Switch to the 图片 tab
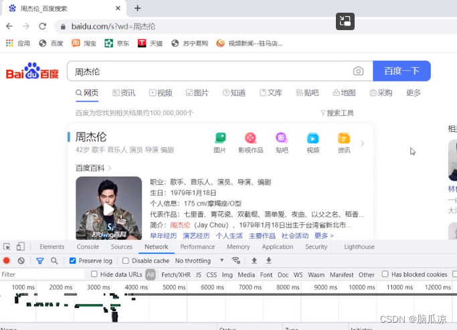 tap(197, 93)
